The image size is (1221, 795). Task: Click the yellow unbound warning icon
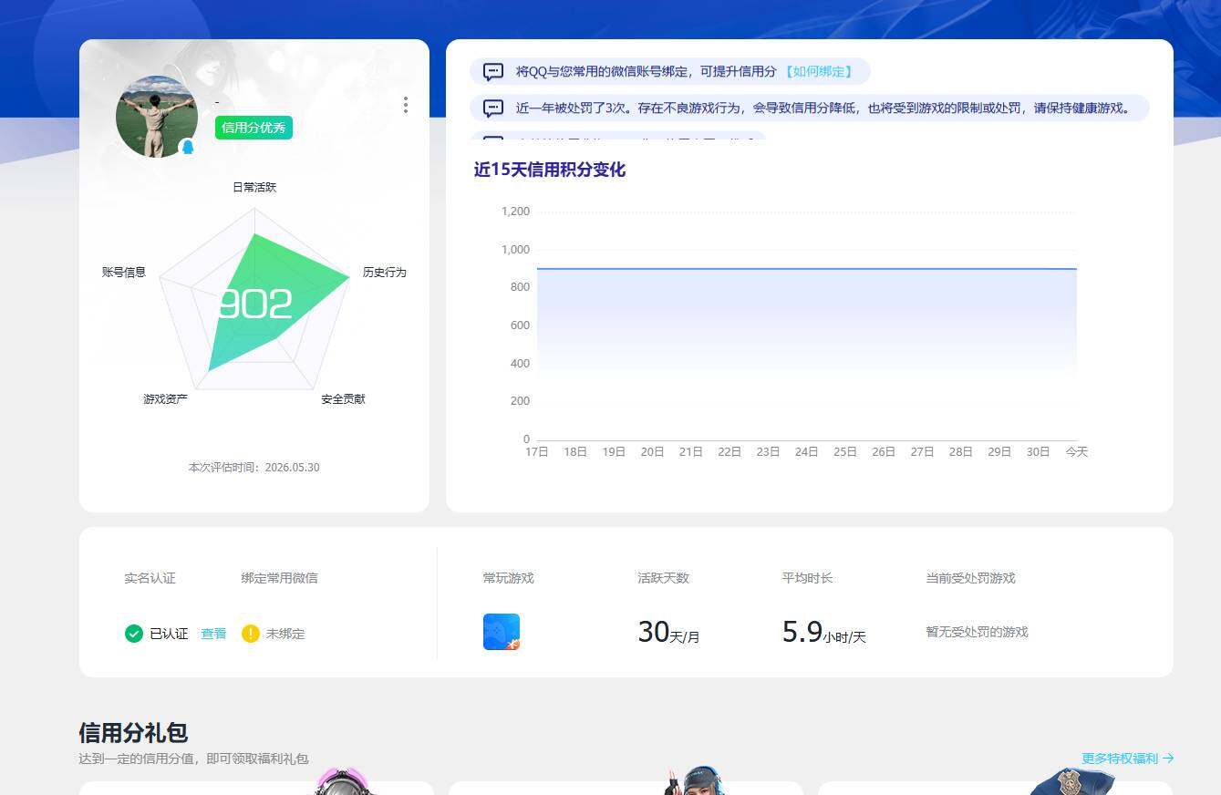pyautogui.click(x=251, y=634)
